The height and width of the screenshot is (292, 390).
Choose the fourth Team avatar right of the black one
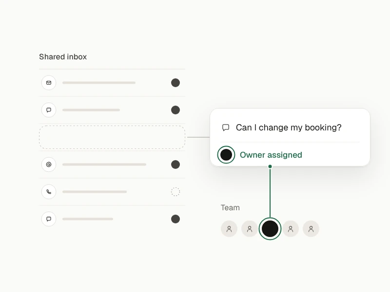[x=291, y=229]
